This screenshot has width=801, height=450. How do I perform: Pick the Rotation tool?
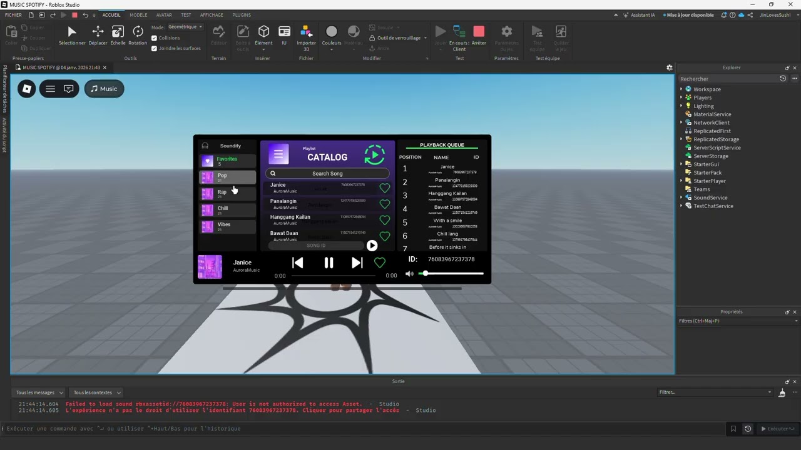point(138,36)
